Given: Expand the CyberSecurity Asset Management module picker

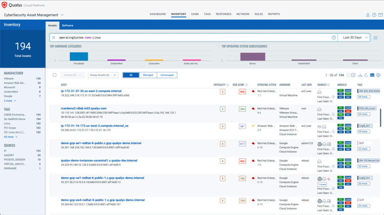Looking at the screenshot, I should coord(62,15).
